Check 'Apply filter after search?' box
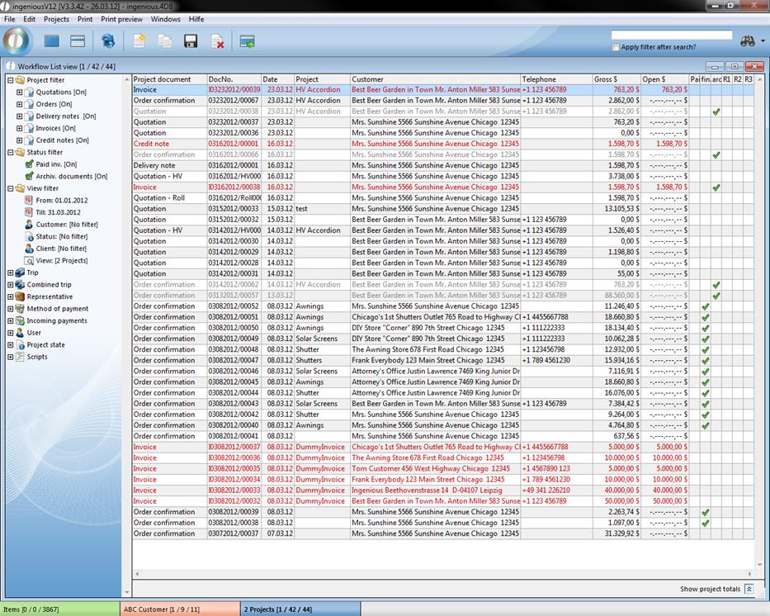 pyautogui.click(x=616, y=47)
